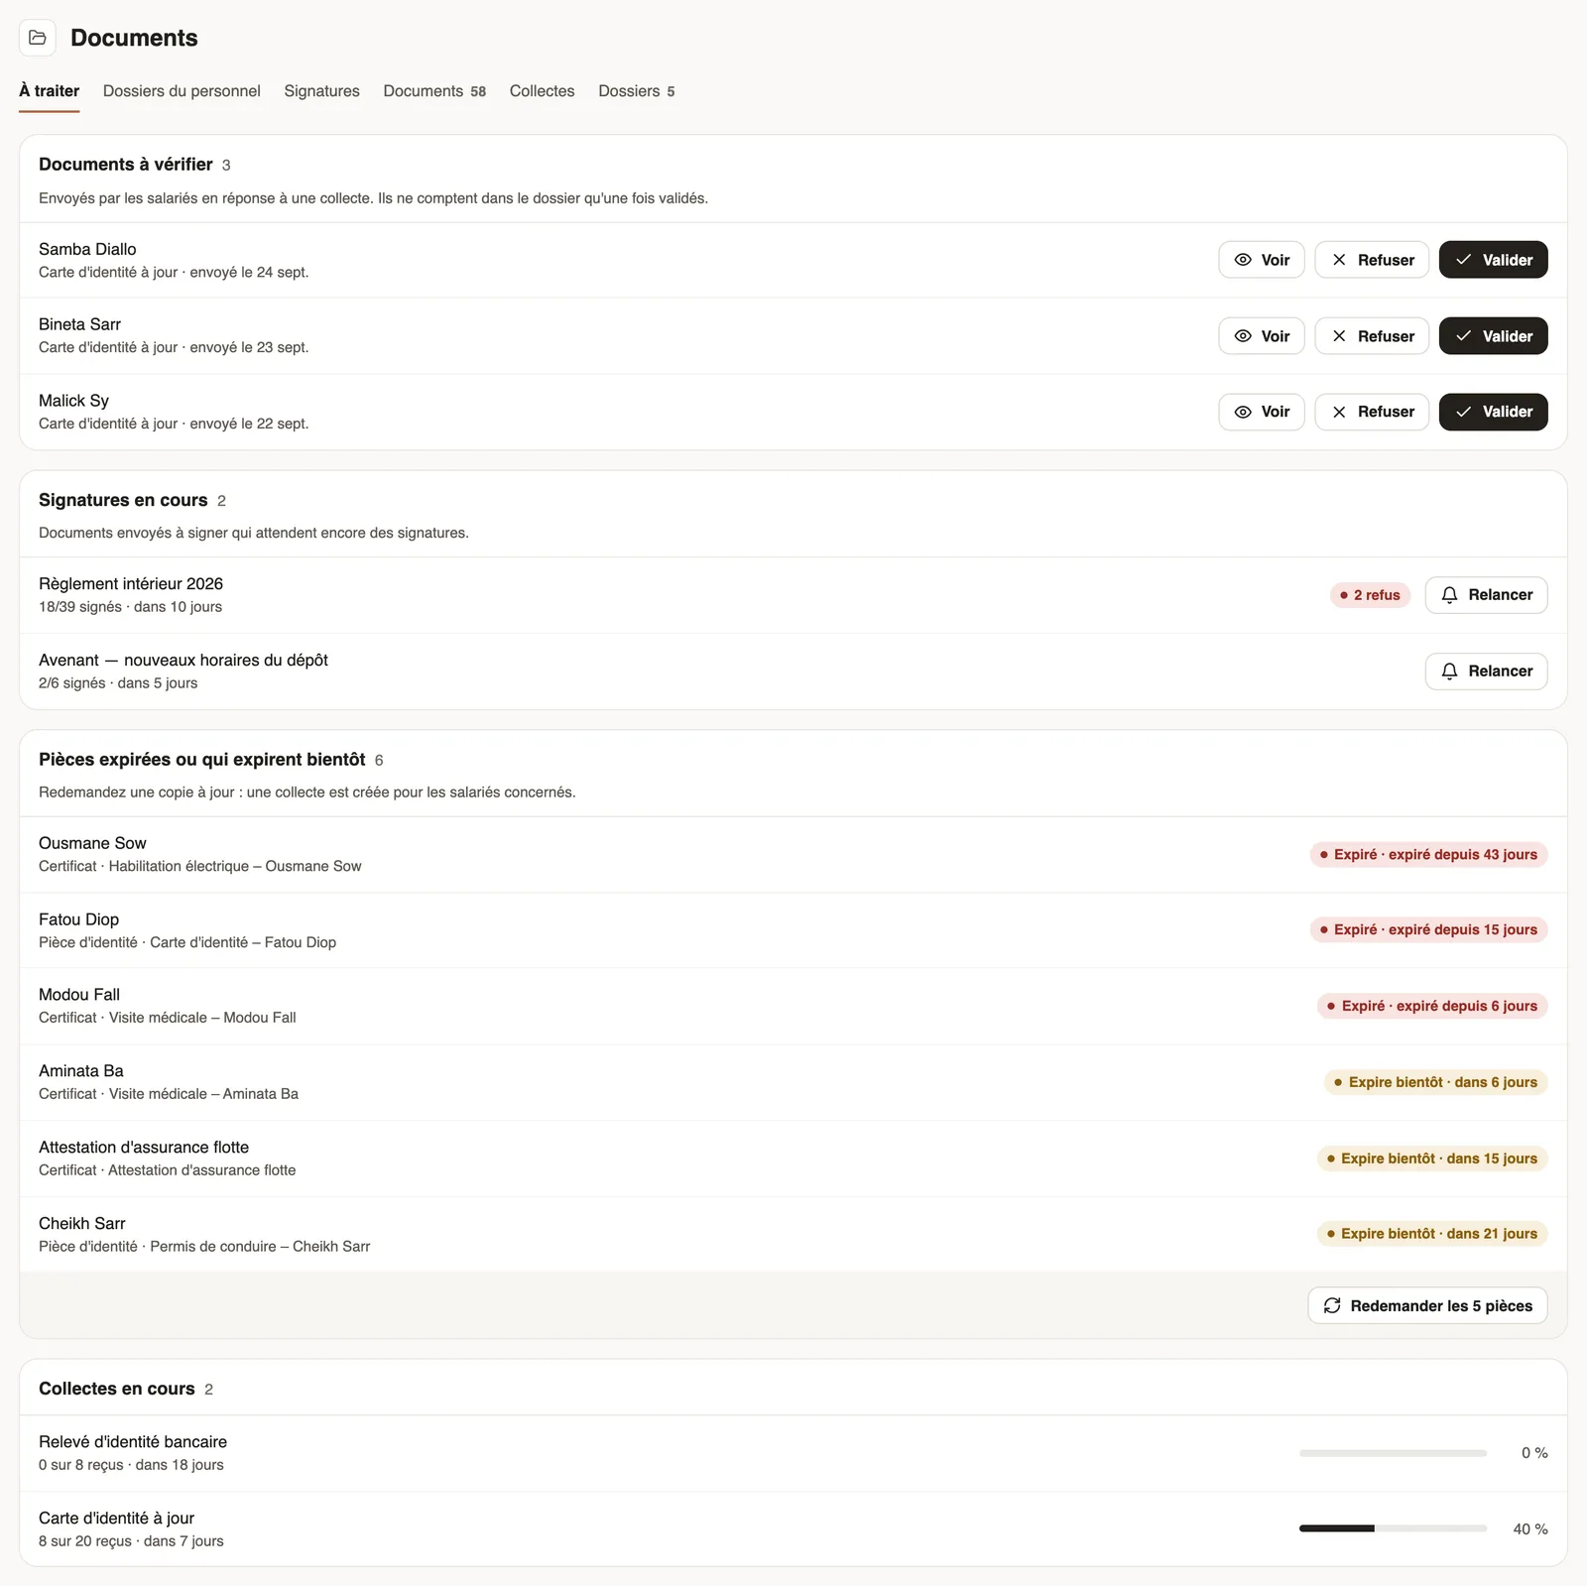
Task: Click progress bar for Relevé d'identité bancaire
Action: pos(1393,1453)
